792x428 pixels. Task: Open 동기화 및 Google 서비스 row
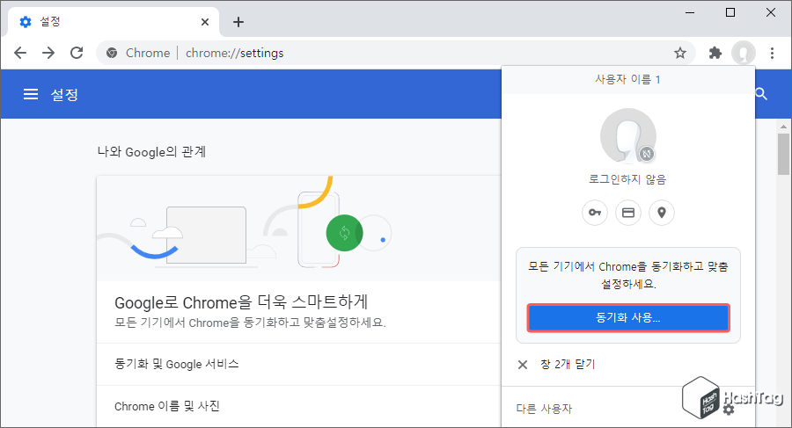coord(299,364)
